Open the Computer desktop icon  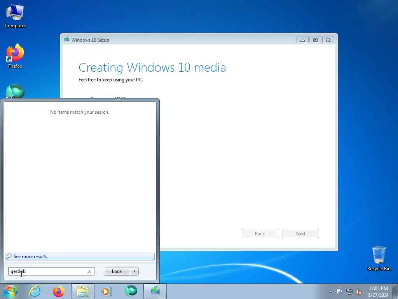[15, 16]
